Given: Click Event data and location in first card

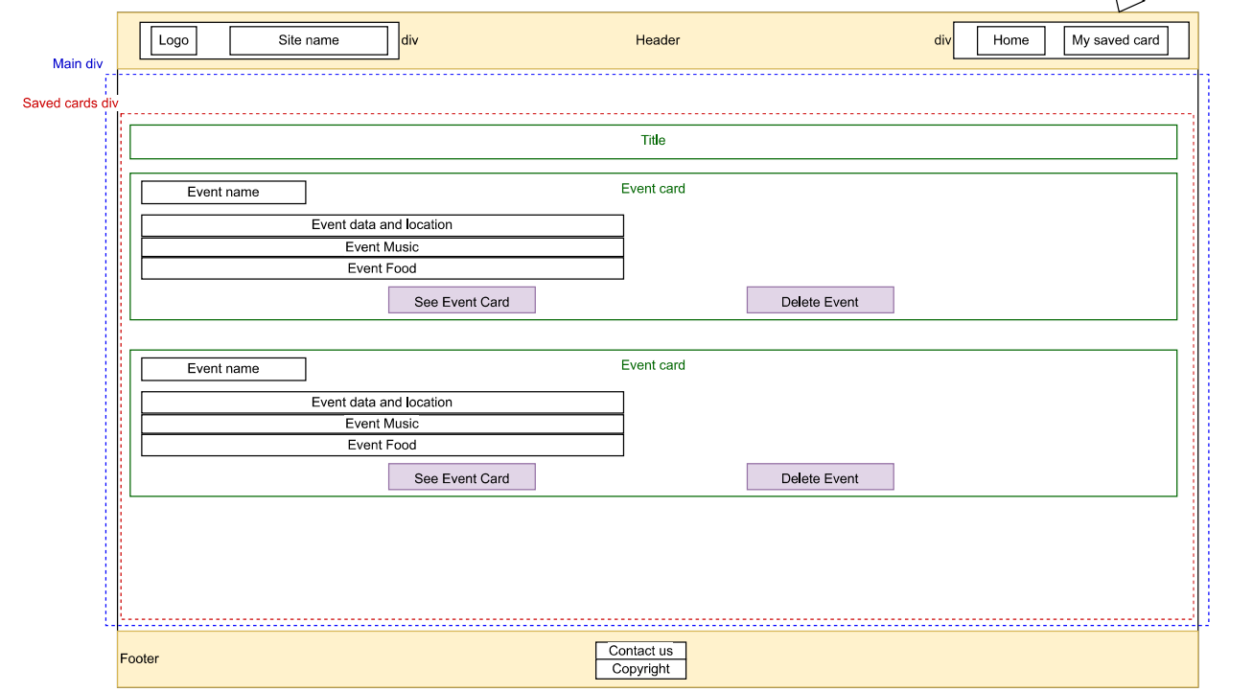Looking at the screenshot, I should 383,225.
